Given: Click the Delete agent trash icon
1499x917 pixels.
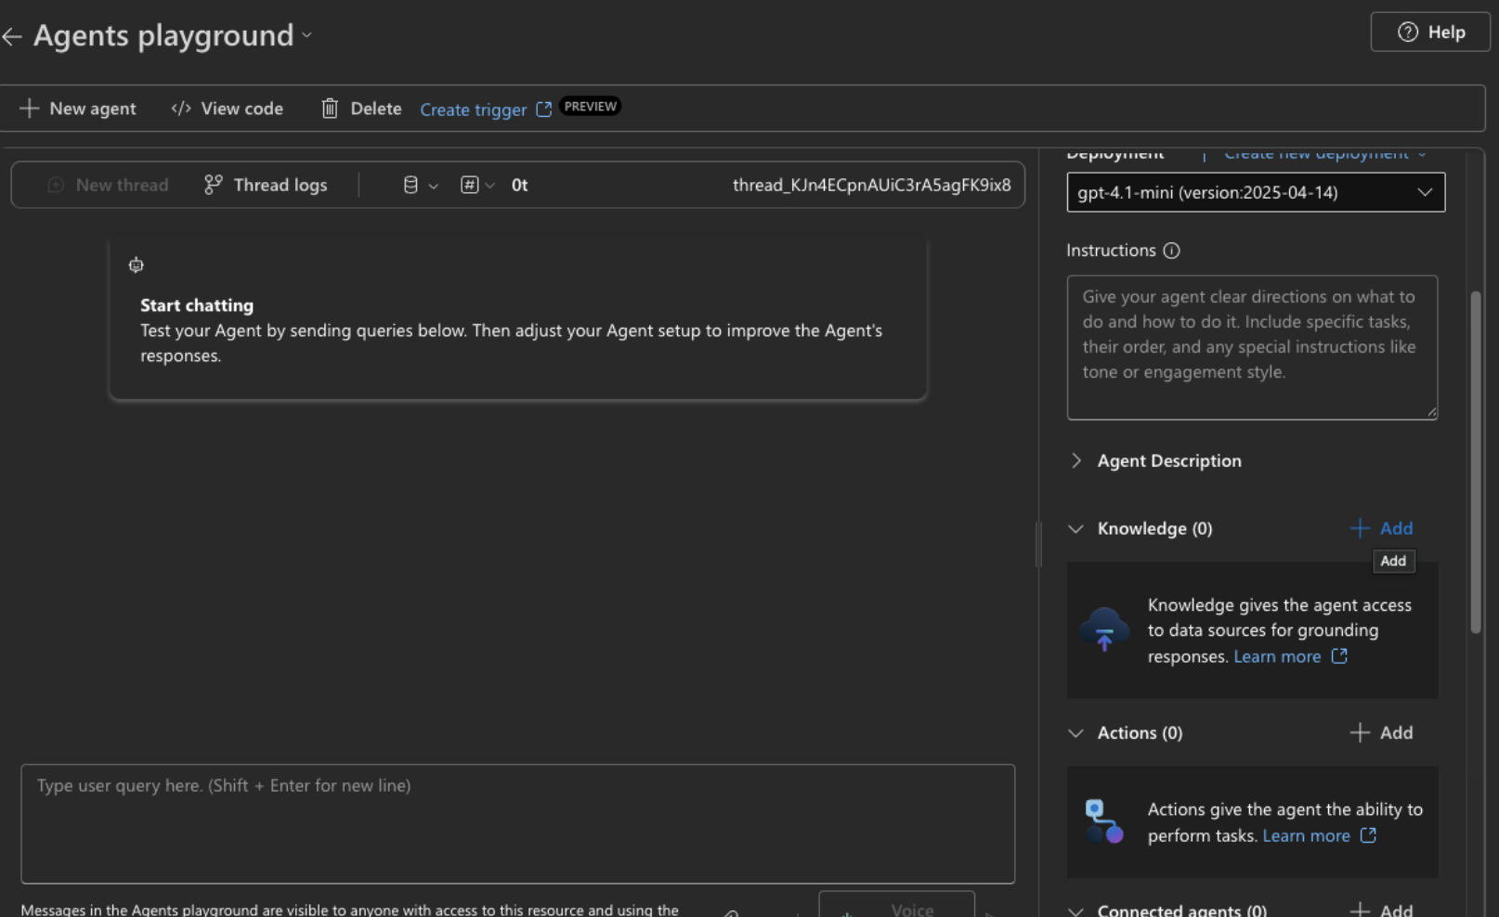Looking at the screenshot, I should (330, 109).
